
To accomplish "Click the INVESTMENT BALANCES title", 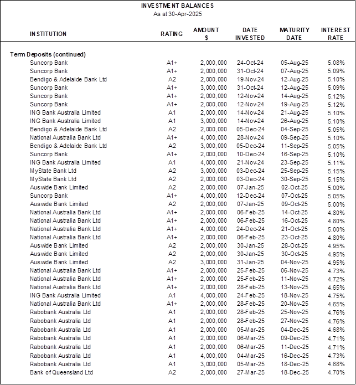I will coord(177,6).
